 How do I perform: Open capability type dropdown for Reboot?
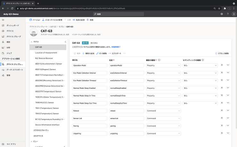(163, 111)
